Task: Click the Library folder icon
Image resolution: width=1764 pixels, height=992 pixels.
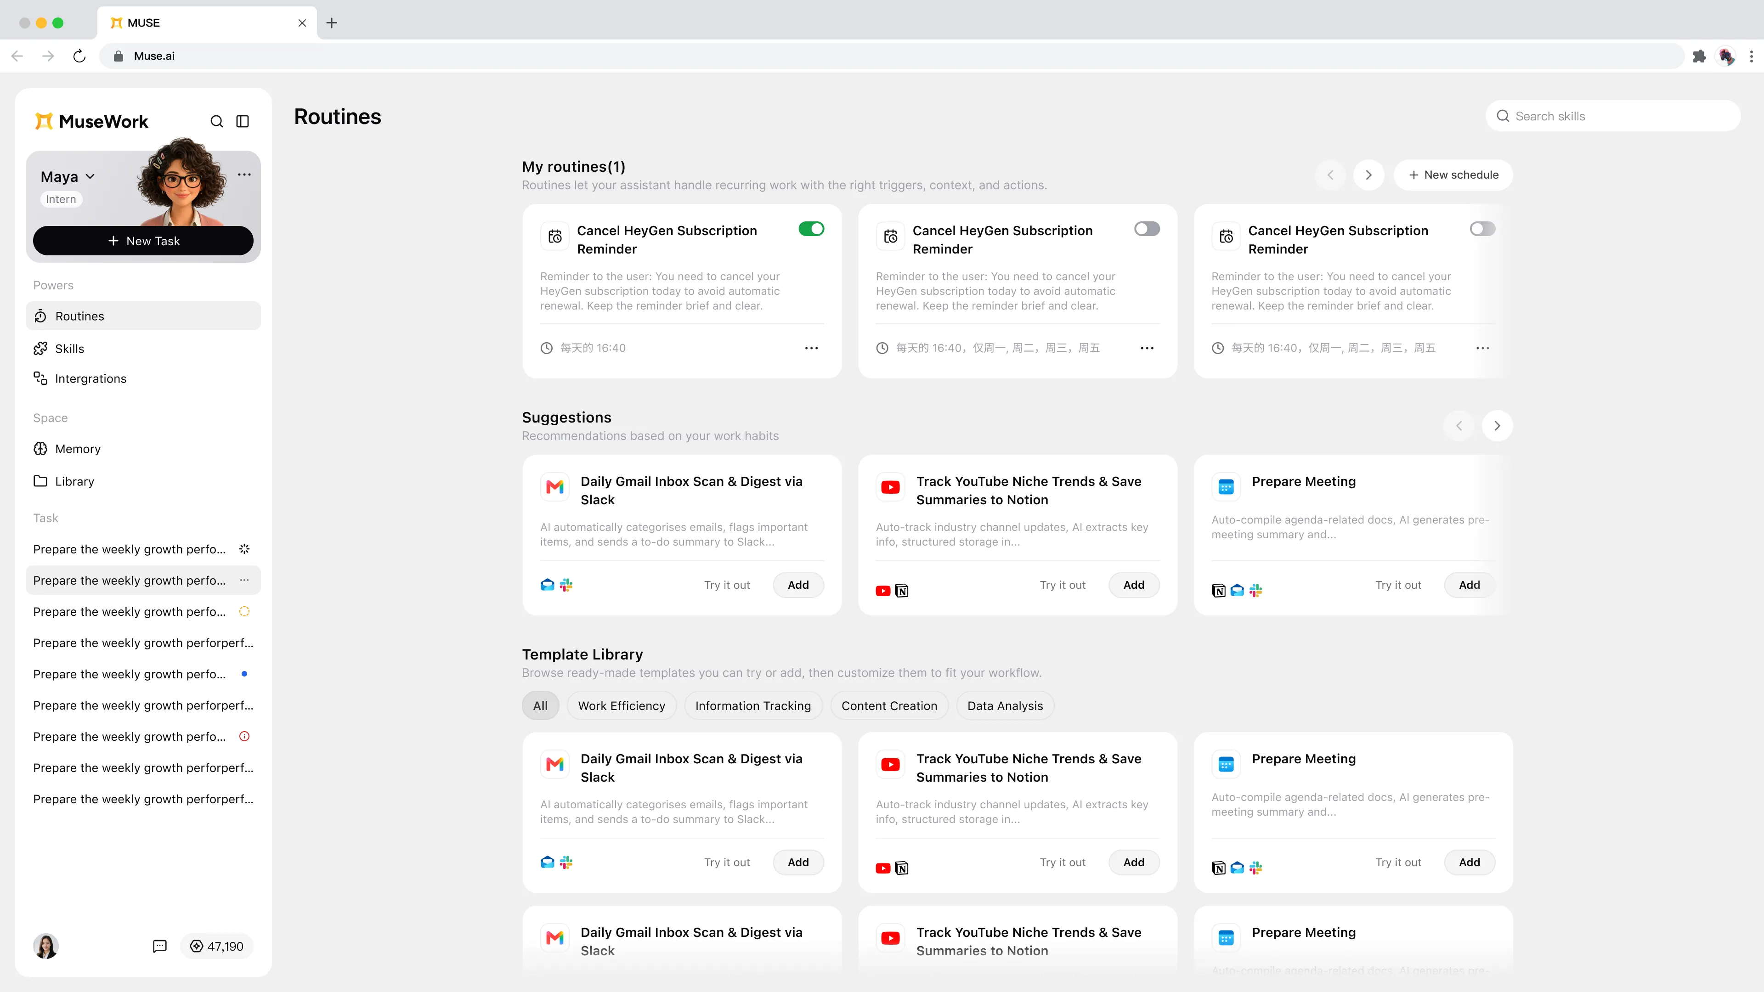Action: coord(40,481)
